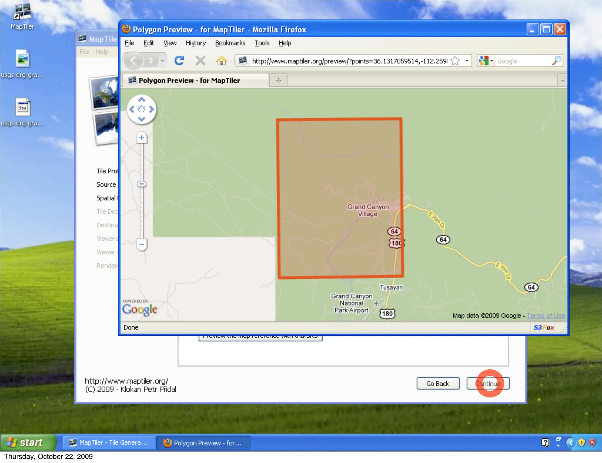This screenshot has width=602, height=463.
Task: Click the search magnifier icon
Action: [x=556, y=61]
